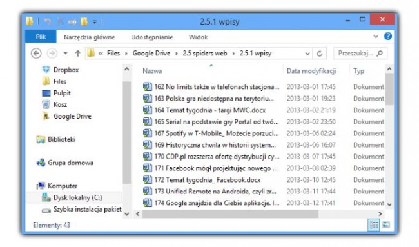Click file list vertical scroll up arrow
Image resolution: width=419 pixels, height=247 pixels.
(x=389, y=69)
